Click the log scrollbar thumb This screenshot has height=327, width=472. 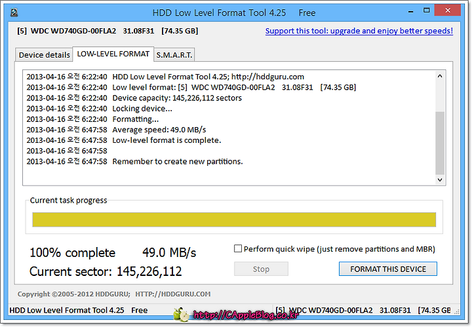440,143
